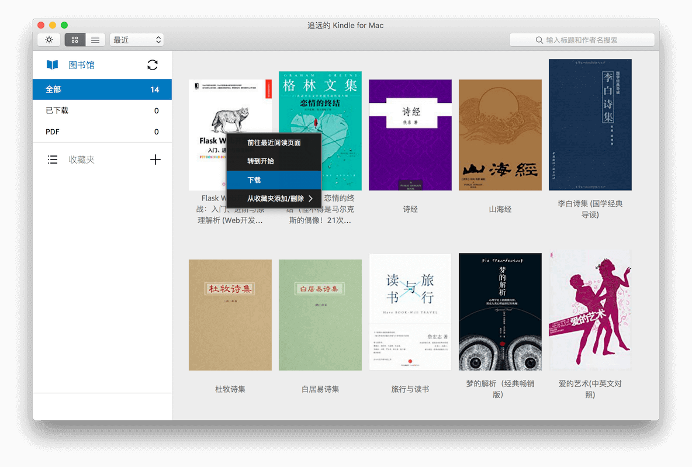Choose 转到开始 from context menu

point(274,161)
